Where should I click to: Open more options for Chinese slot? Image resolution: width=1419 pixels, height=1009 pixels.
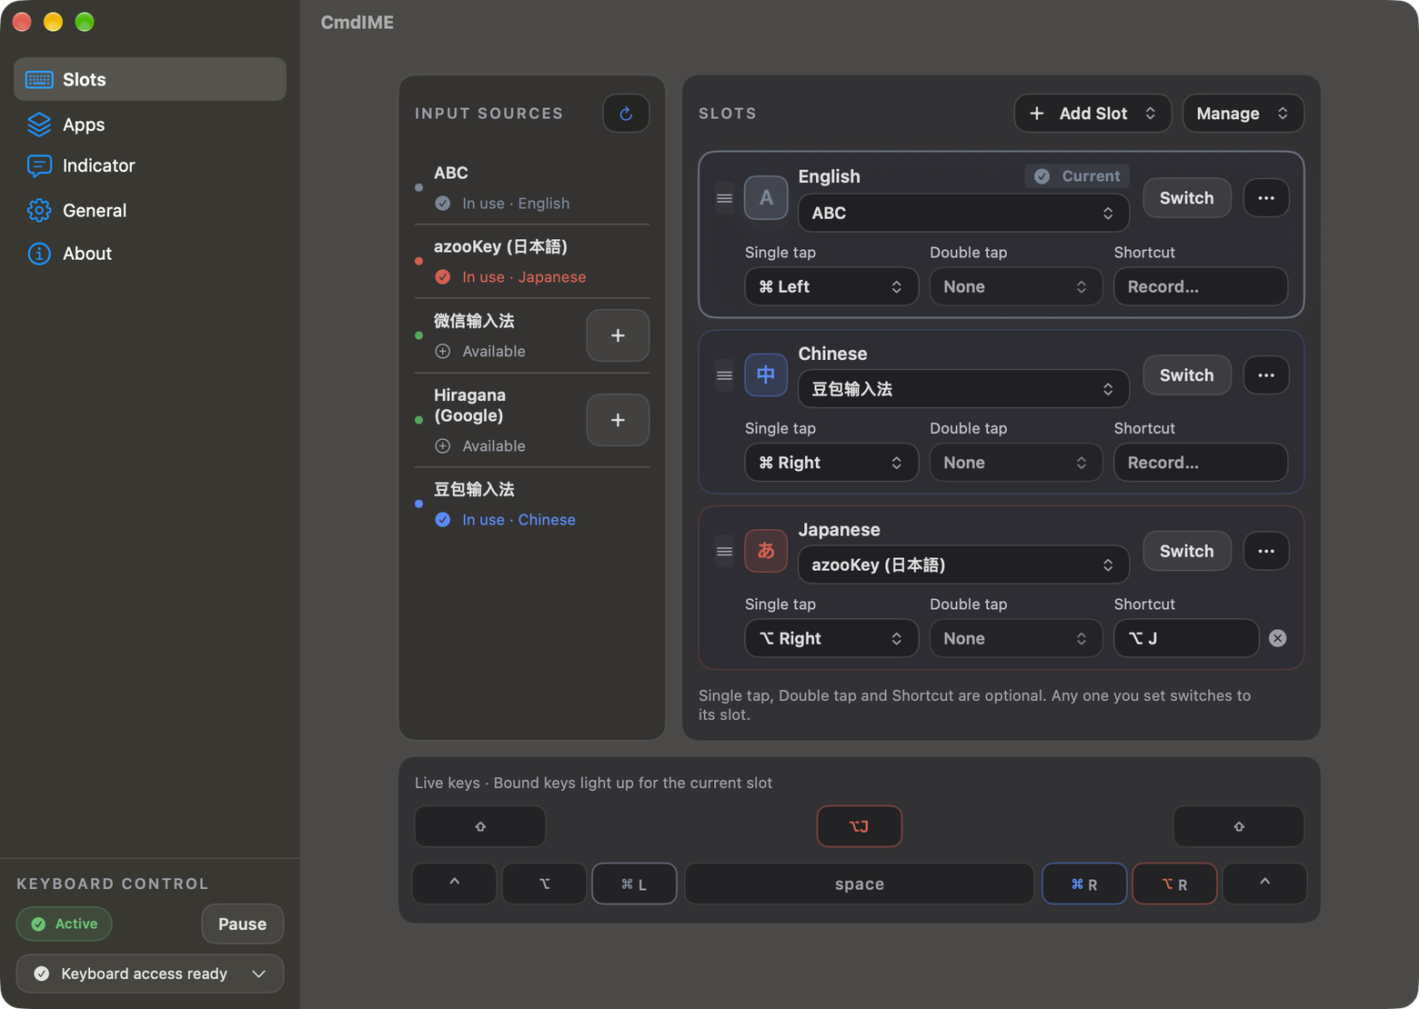[1266, 375]
